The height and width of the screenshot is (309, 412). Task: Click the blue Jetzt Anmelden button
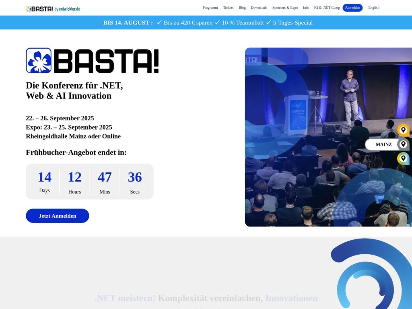[57, 216]
